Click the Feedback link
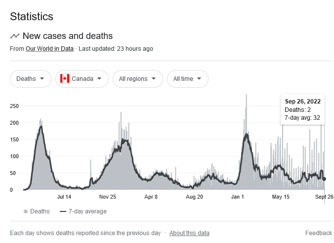 pyautogui.click(x=318, y=233)
